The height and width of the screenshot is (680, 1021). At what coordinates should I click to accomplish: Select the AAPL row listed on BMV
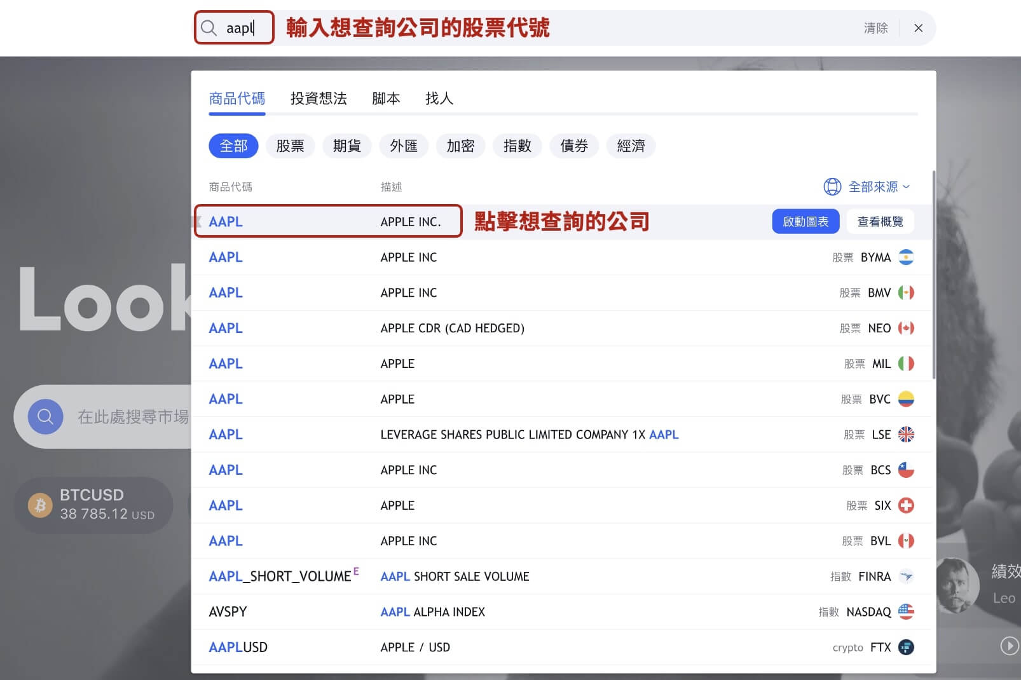click(x=561, y=293)
